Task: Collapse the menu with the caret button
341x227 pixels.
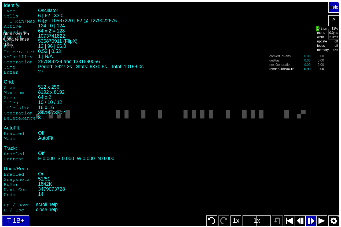Action: (334, 21)
